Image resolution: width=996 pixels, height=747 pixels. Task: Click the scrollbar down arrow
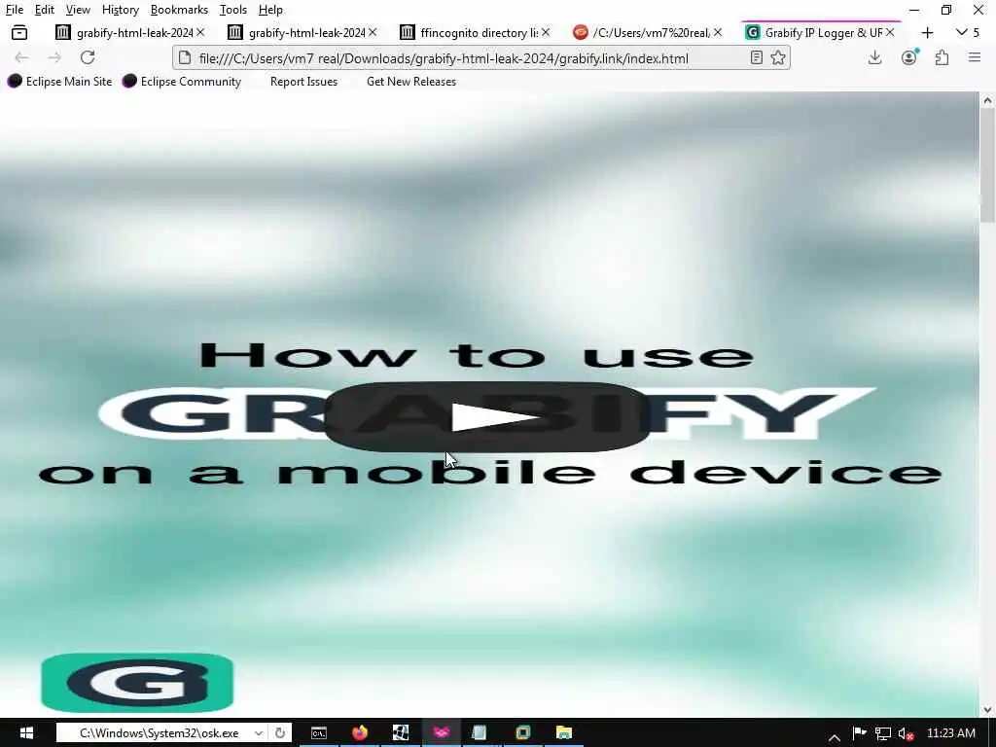[987, 709]
